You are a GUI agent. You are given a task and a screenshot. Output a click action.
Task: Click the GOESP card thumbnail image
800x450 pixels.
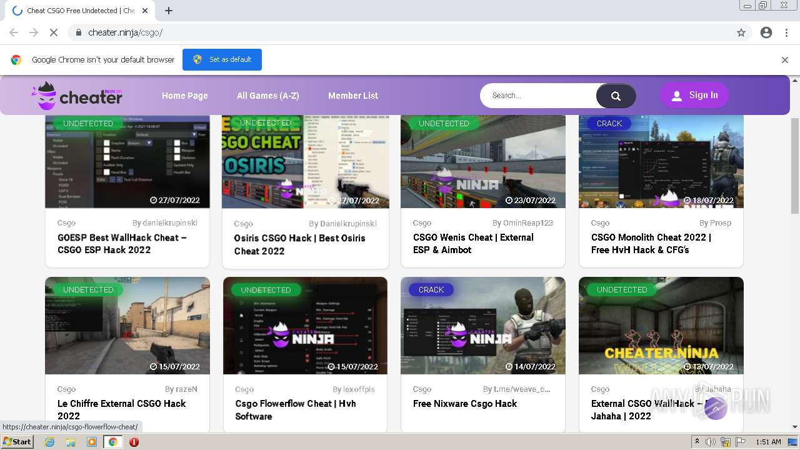pyautogui.click(x=127, y=161)
